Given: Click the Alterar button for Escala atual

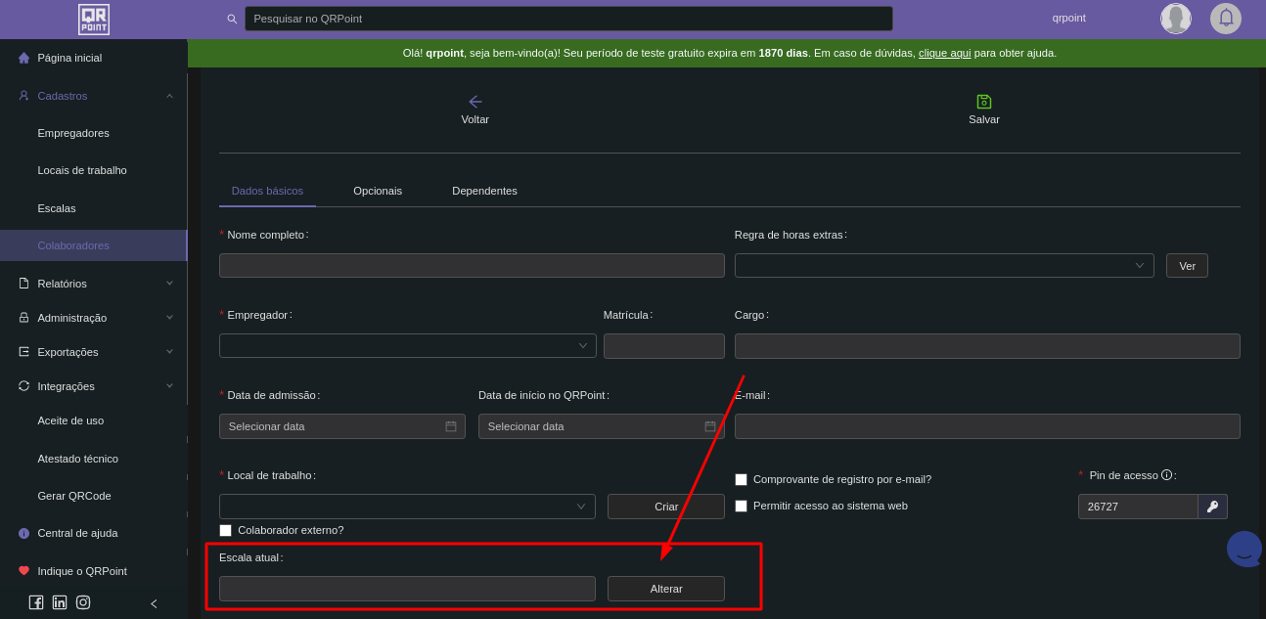Looking at the screenshot, I should pyautogui.click(x=665, y=589).
